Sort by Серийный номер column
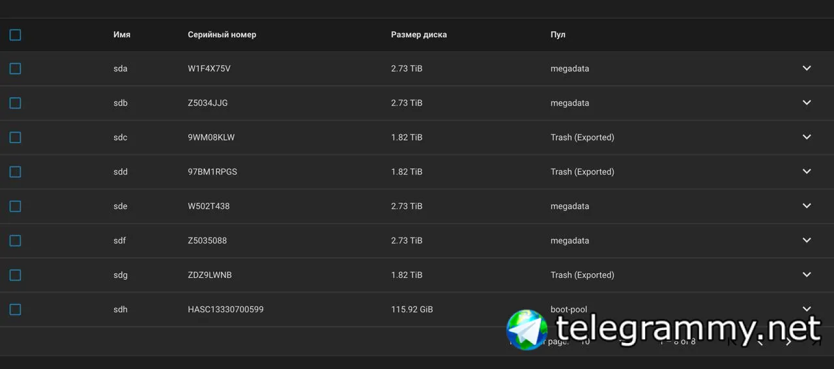The height and width of the screenshot is (369, 834). click(222, 34)
